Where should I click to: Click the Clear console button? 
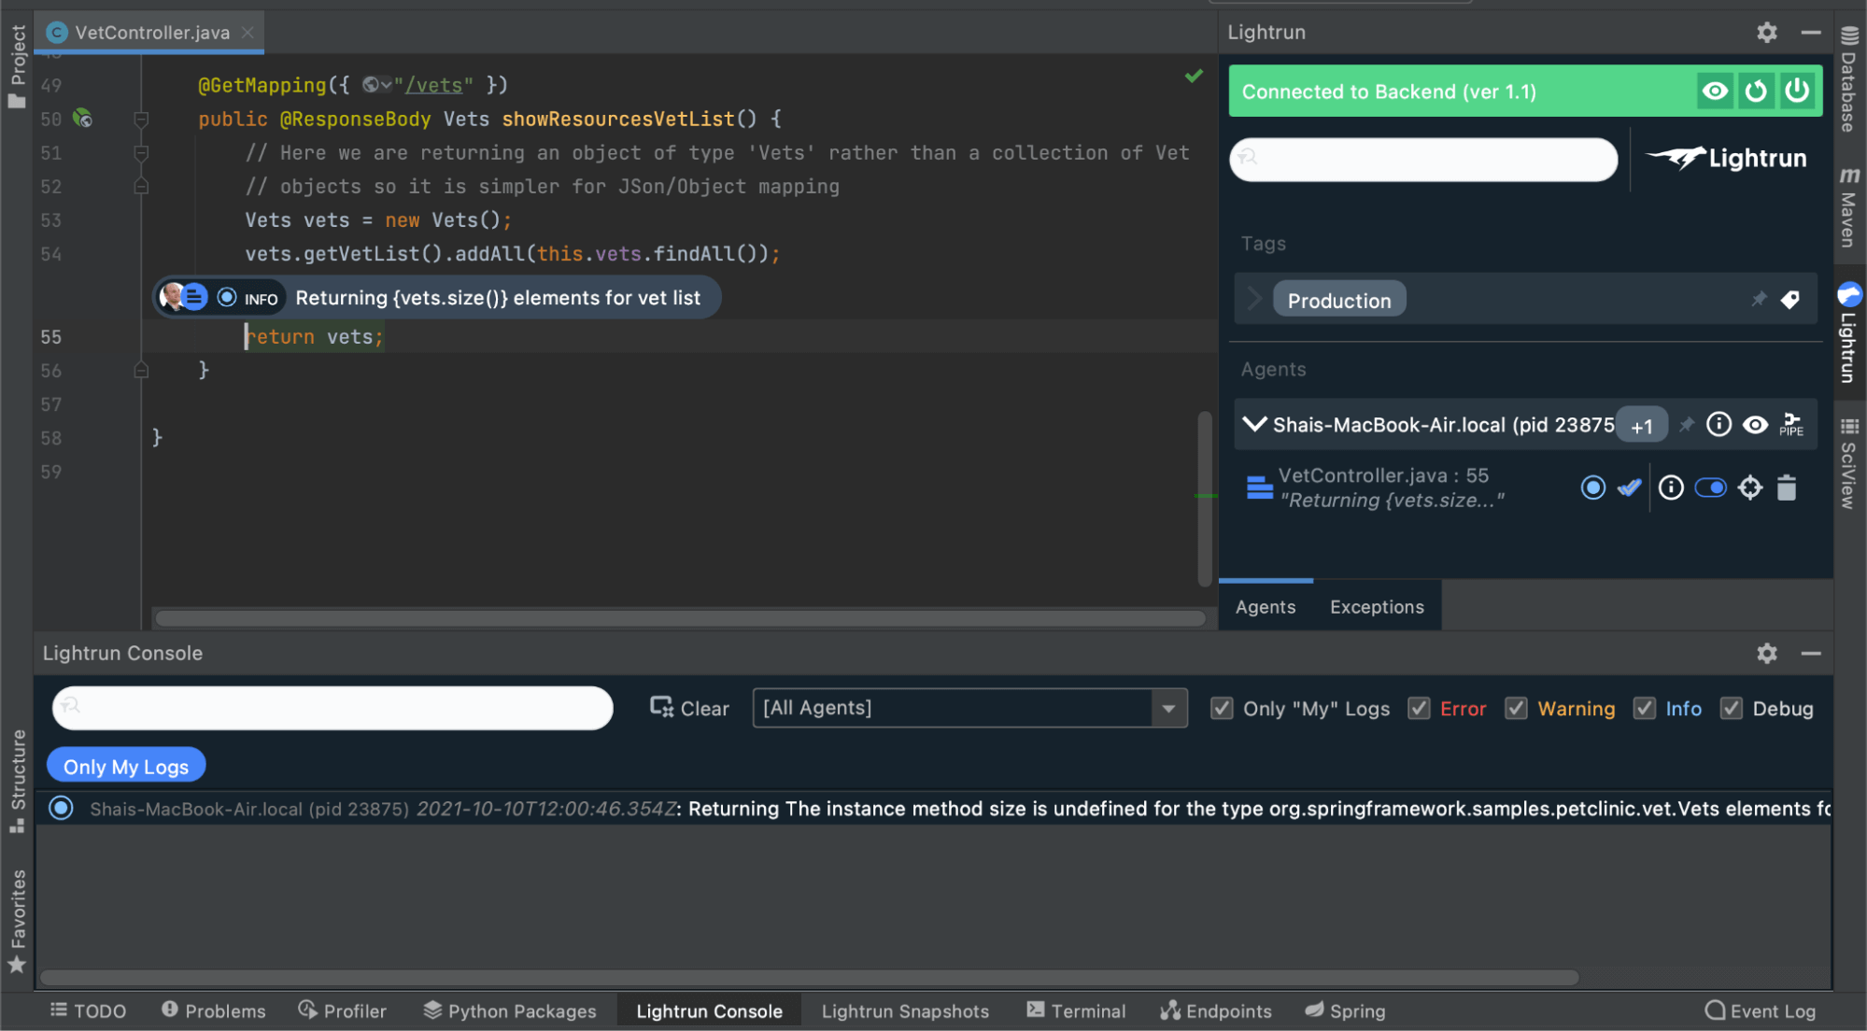click(689, 708)
